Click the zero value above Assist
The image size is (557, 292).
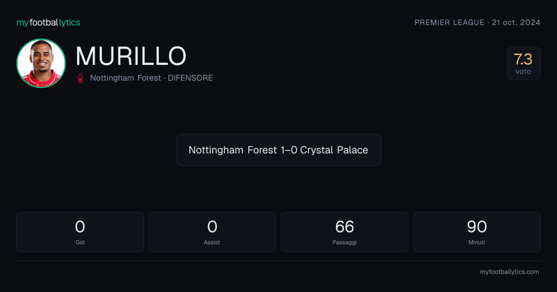(x=212, y=227)
